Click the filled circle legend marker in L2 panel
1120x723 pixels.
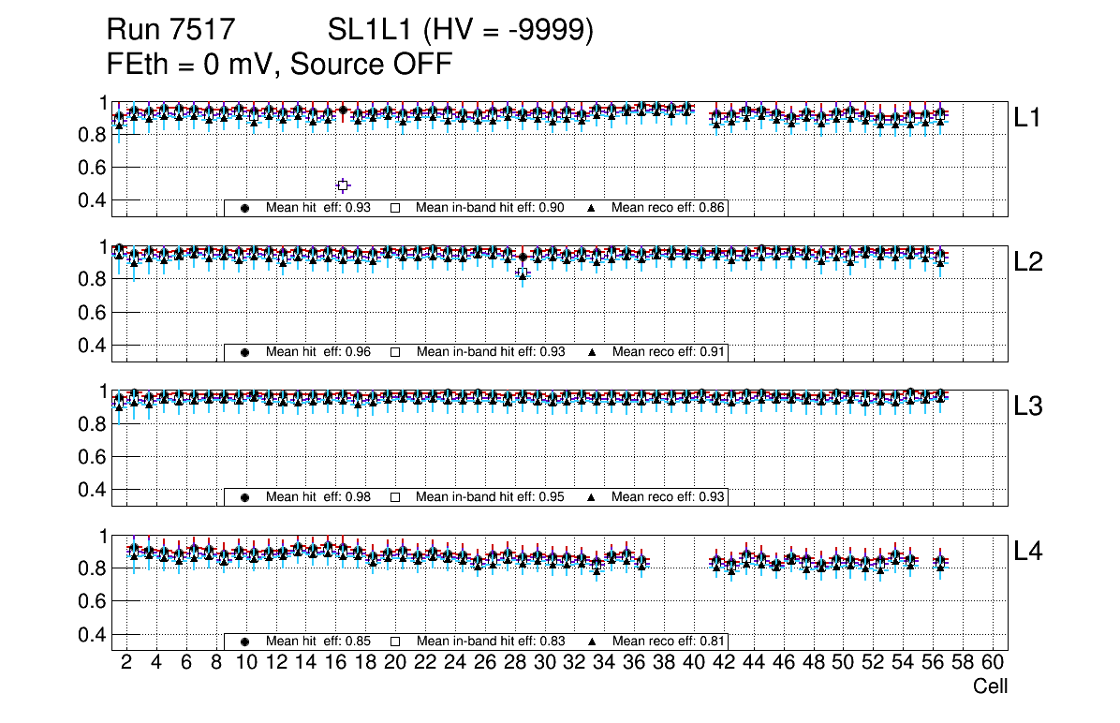point(245,352)
